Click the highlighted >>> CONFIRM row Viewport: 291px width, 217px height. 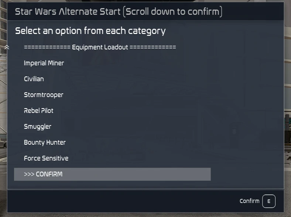(x=112, y=174)
